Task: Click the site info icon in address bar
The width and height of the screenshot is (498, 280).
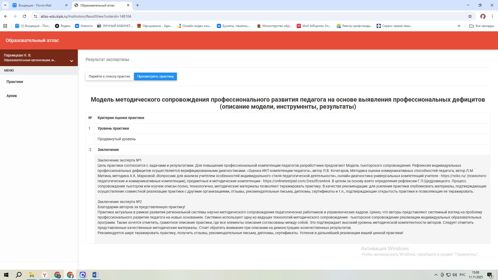Action: click(36, 16)
